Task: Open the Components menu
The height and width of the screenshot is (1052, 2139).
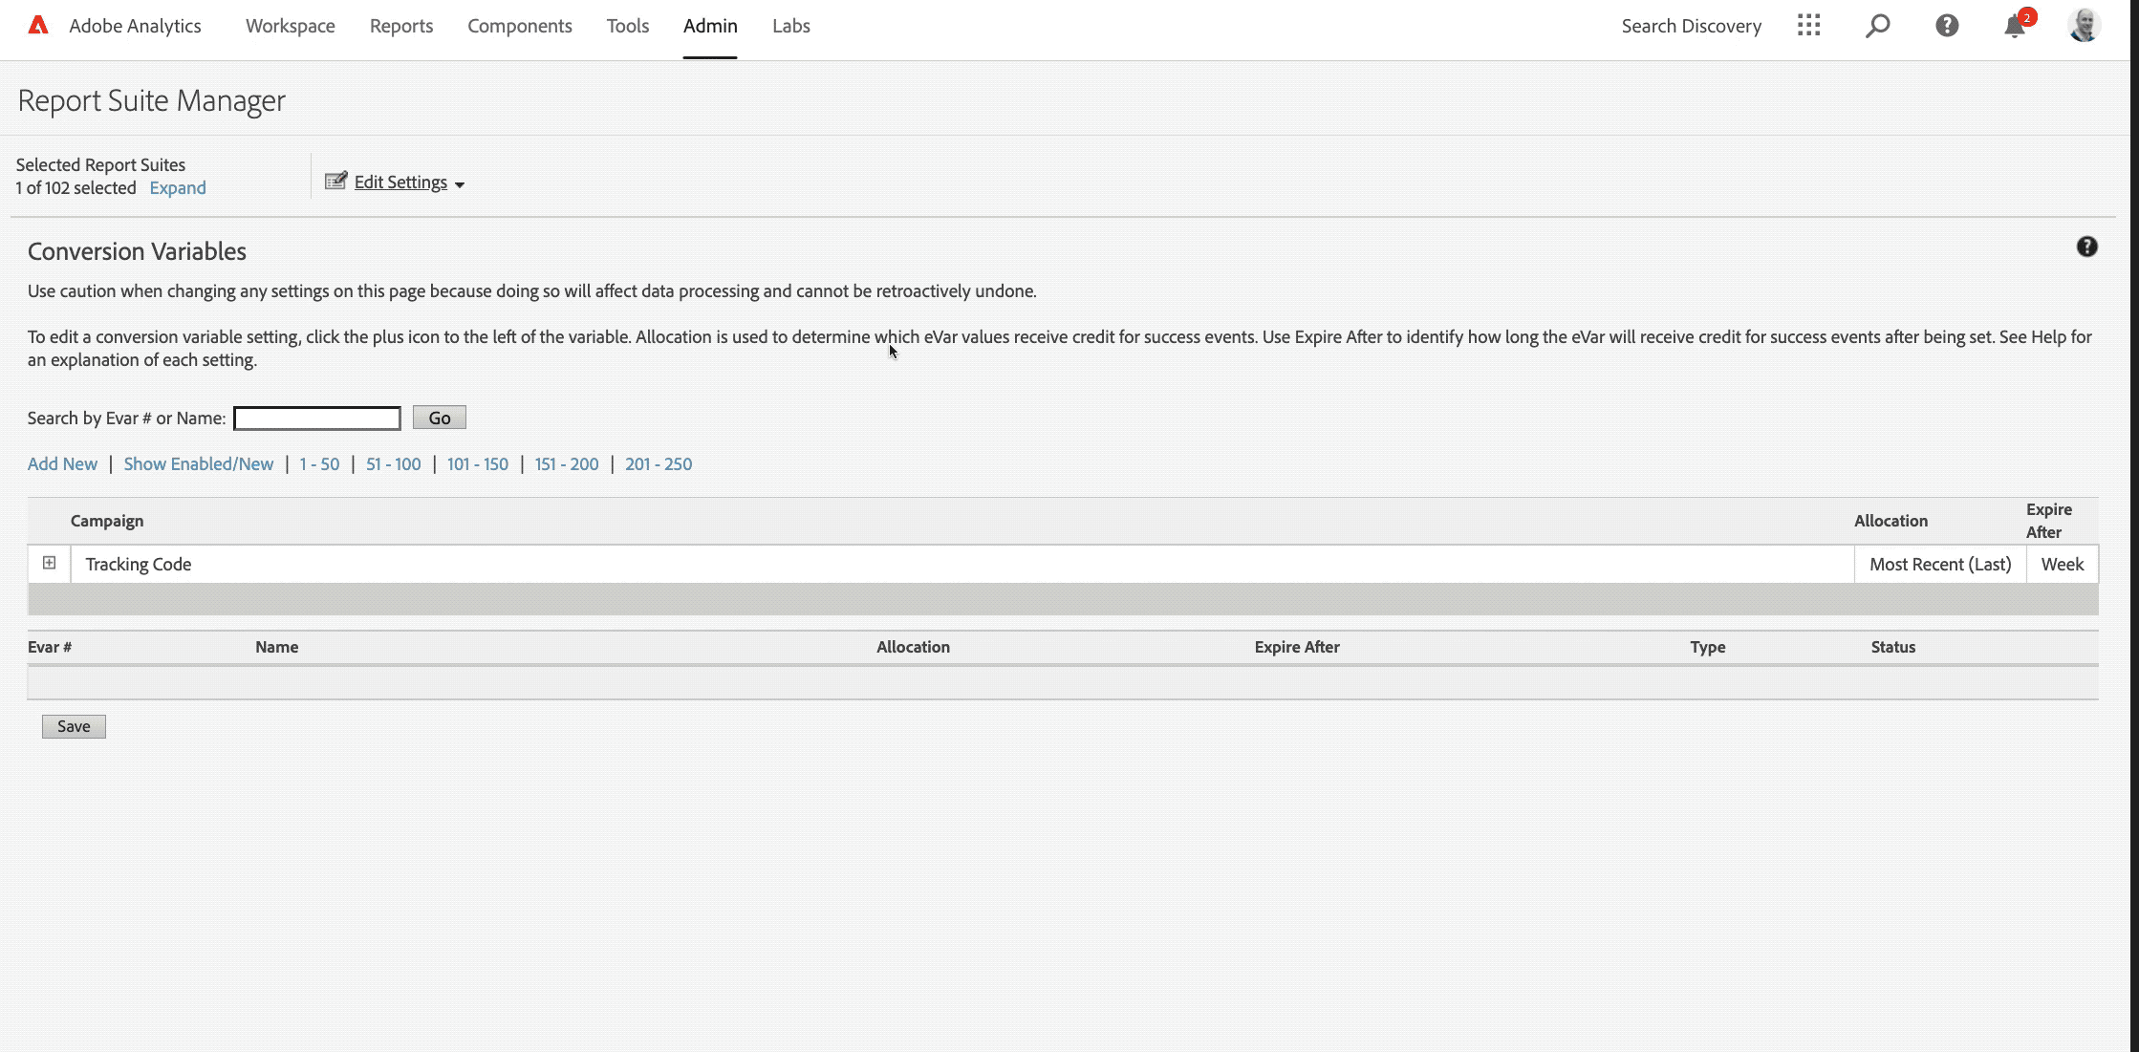Action: [x=520, y=26]
